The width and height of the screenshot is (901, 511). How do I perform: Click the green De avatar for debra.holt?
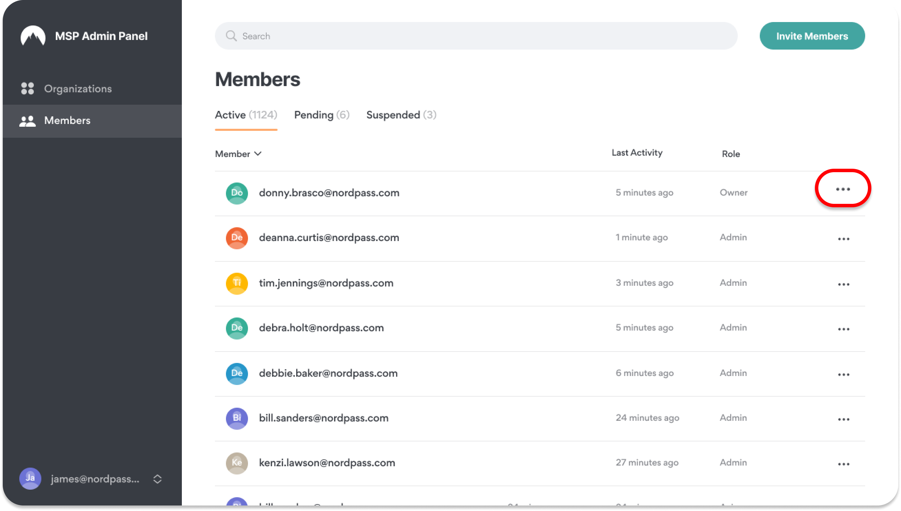[237, 328]
